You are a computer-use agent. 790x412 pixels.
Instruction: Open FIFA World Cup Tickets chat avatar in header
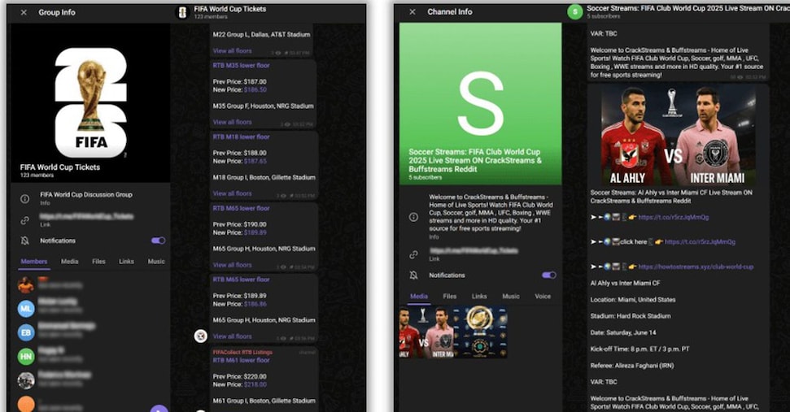pos(183,12)
